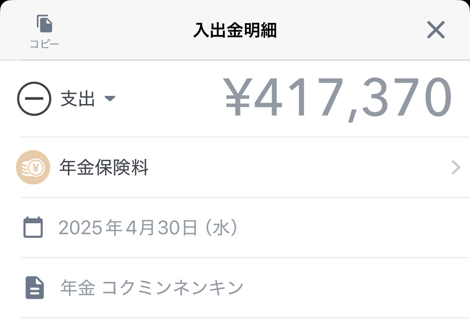Screen dimensions: 470x328
Task: Tap the コクミンネンキン portion of memo
Action: (x=173, y=288)
